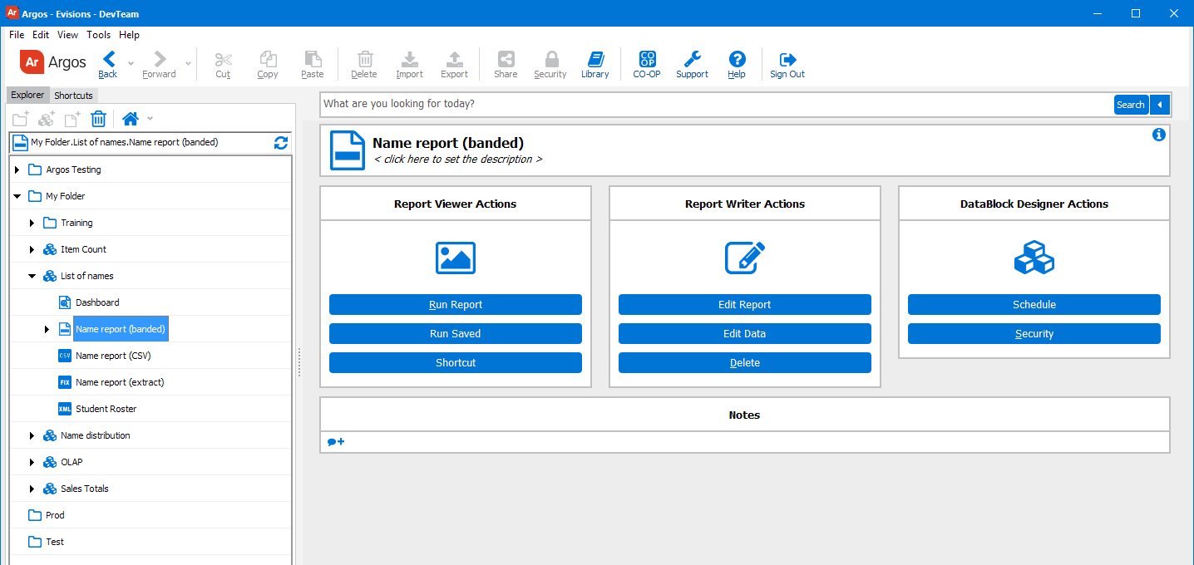Open the Back history dropdown arrow
Viewport: 1194px width, 565px height.
[x=131, y=62]
